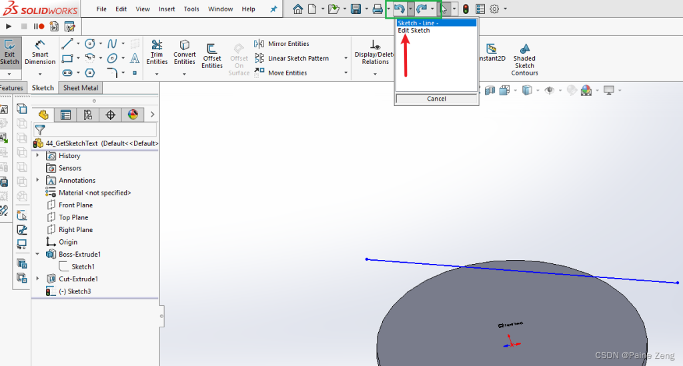Click Mirror Entities
Image resolution: width=683 pixels, height=366 pixels.
(282, 43)
